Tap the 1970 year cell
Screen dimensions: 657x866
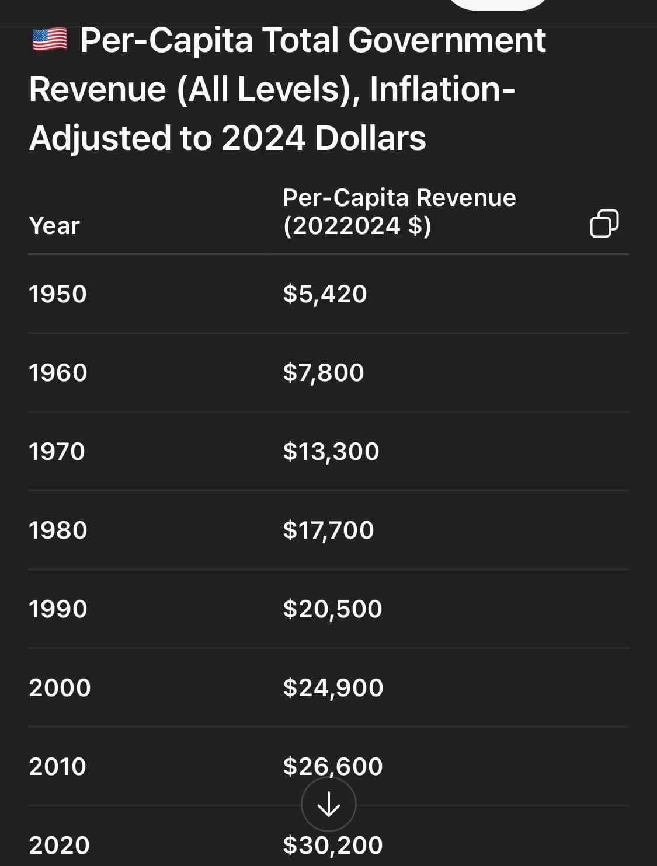57,451
